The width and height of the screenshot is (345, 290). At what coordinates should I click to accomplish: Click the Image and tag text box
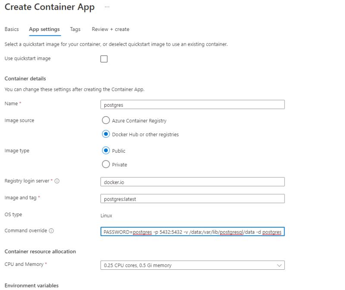192,198
